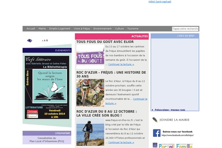
Task: Click the Evenements section header
Action: coord(47,50)
